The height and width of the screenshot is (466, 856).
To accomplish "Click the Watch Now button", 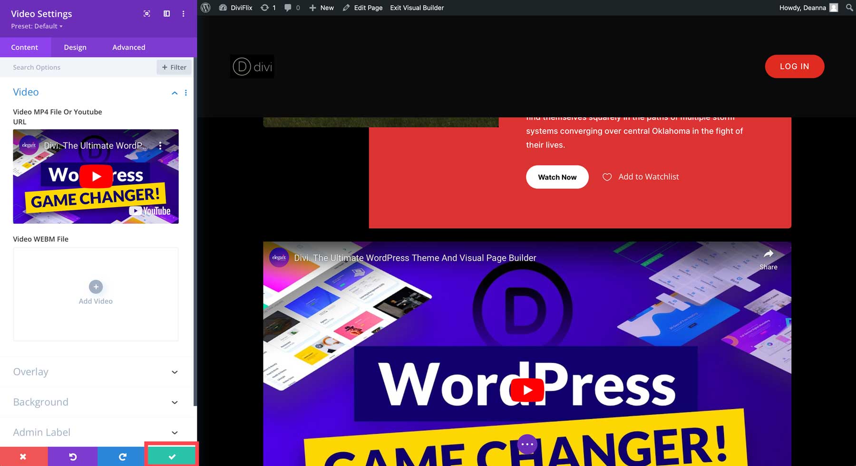I will 557,177.
